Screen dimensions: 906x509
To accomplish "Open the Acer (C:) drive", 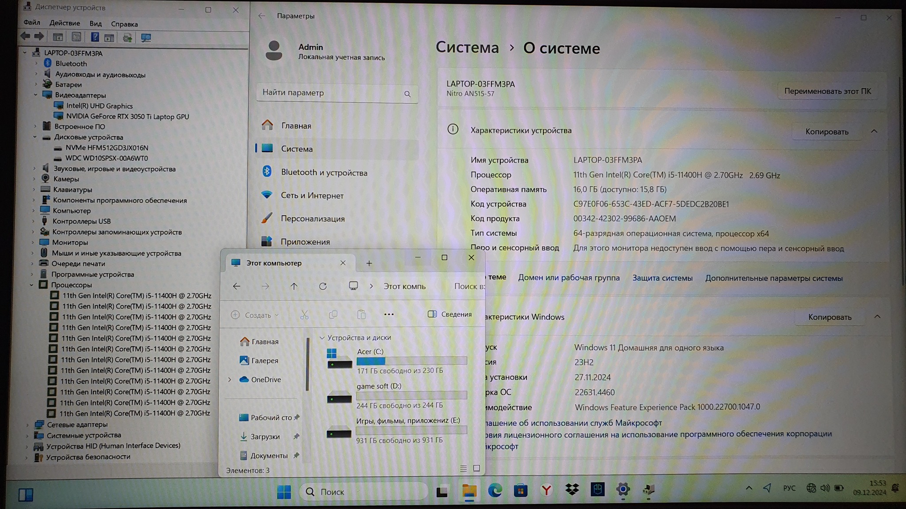I will 370,352.
